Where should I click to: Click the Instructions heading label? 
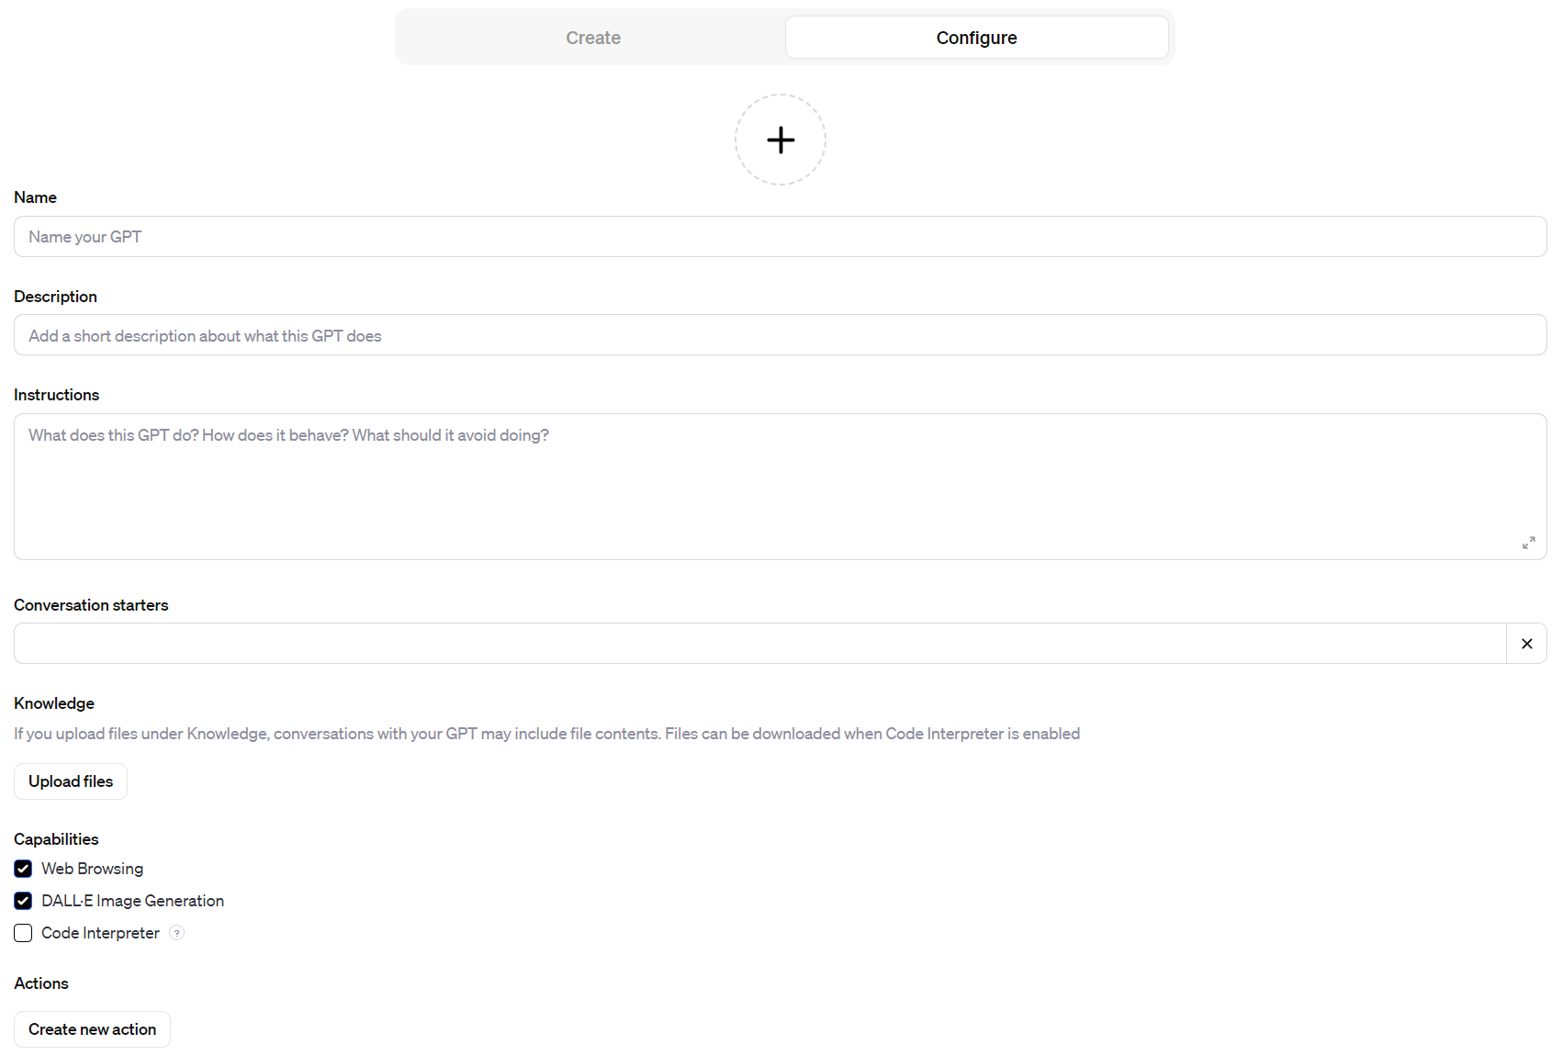[56, 395]
